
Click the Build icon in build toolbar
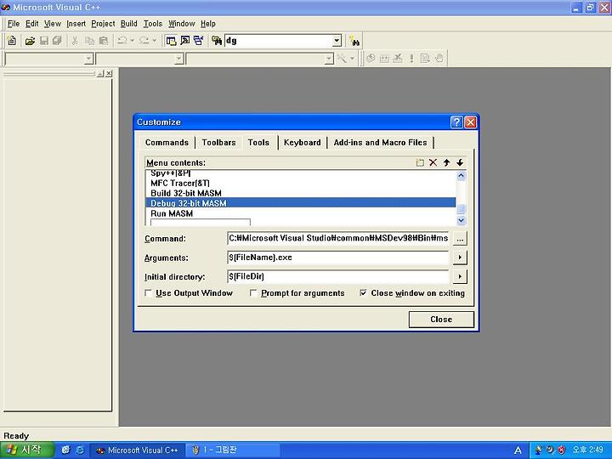click(x=384, y=59)
